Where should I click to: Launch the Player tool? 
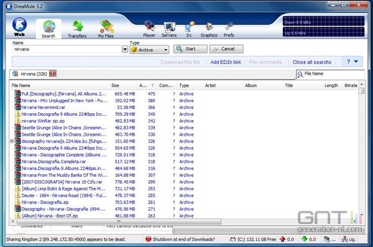coord(149,29)
